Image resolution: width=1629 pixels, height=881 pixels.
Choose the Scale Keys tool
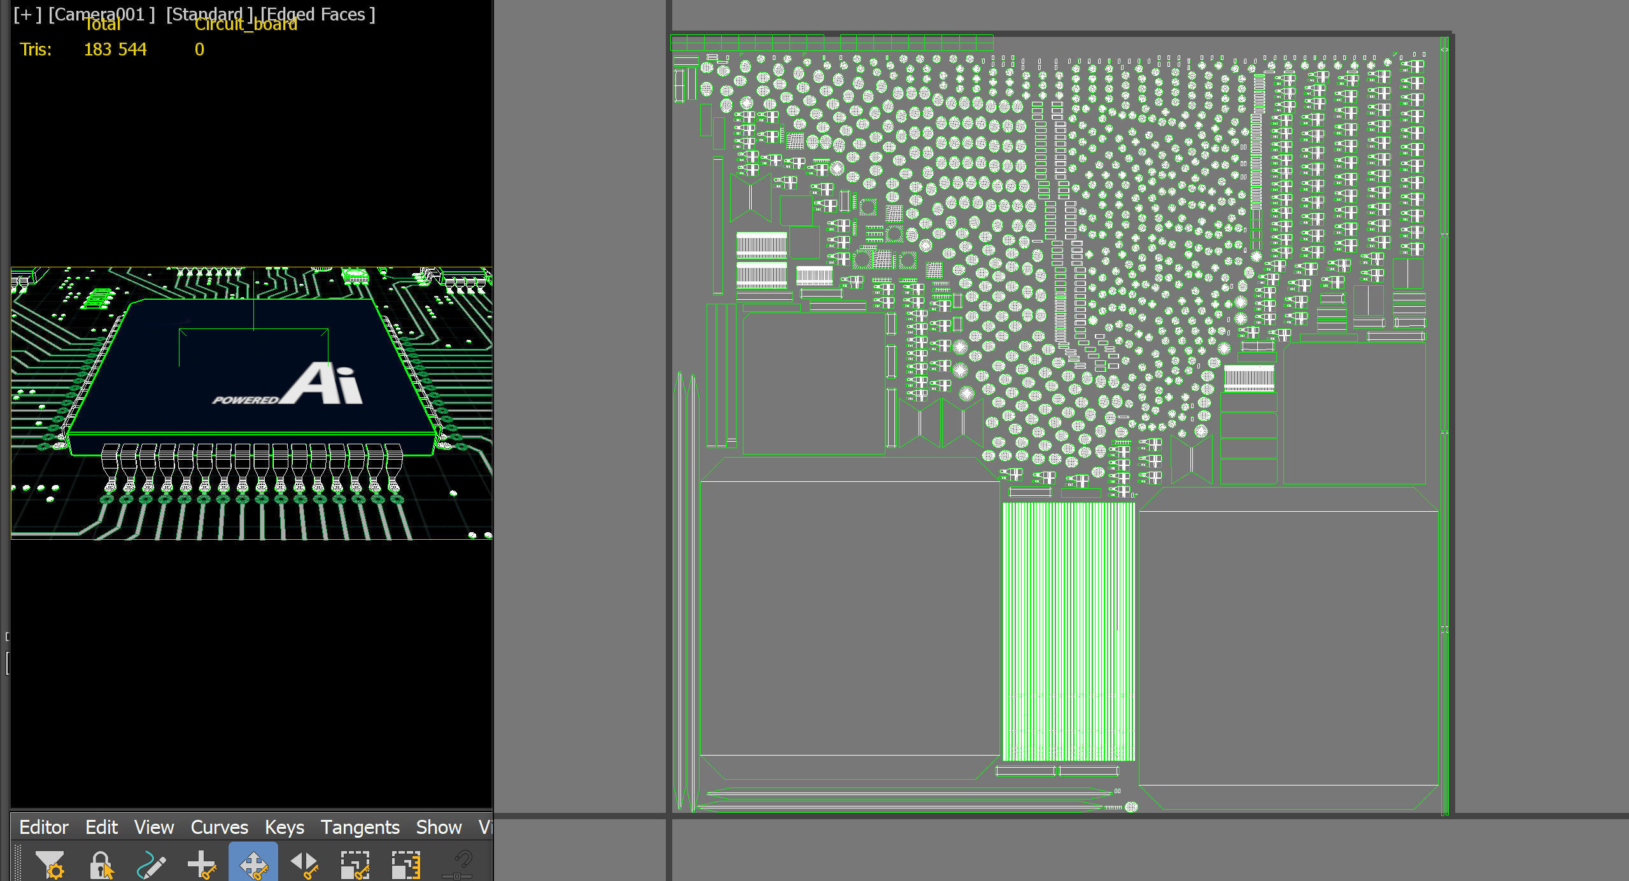pos(355,864)
